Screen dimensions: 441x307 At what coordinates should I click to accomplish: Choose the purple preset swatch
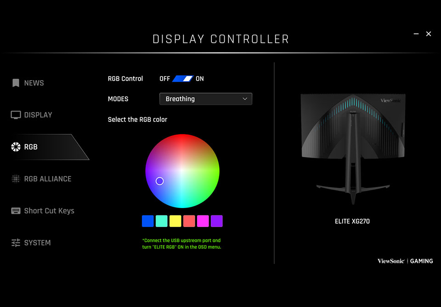tap(216, 221)
